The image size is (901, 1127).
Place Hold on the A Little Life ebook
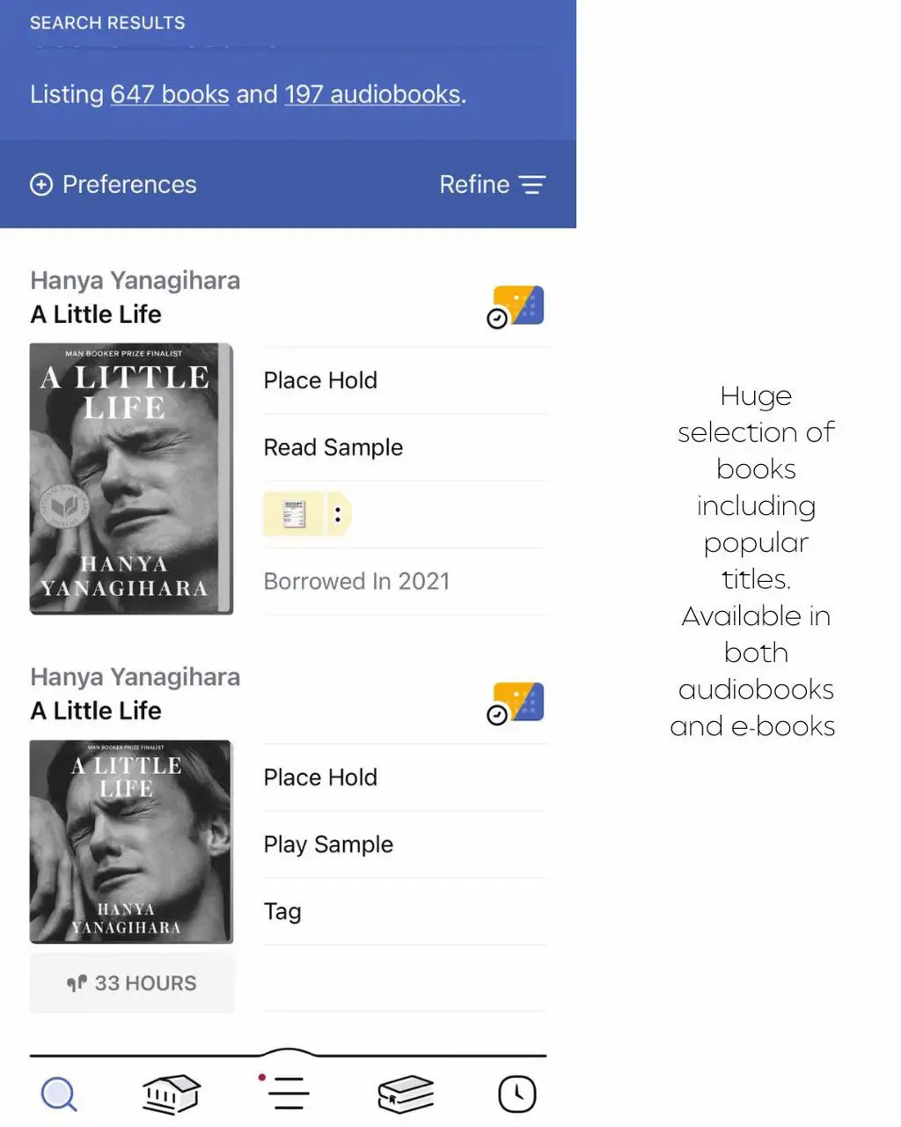pyautogui.click(x=320, y=380)
